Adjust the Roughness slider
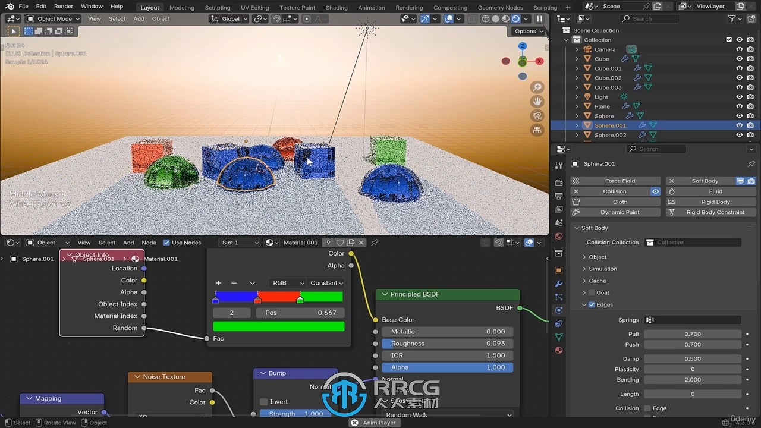 click(x=447, y=344)
